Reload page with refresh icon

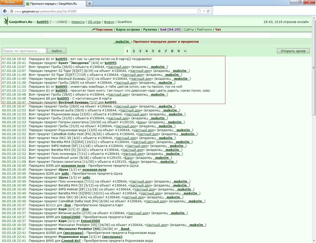coord(208,11)
